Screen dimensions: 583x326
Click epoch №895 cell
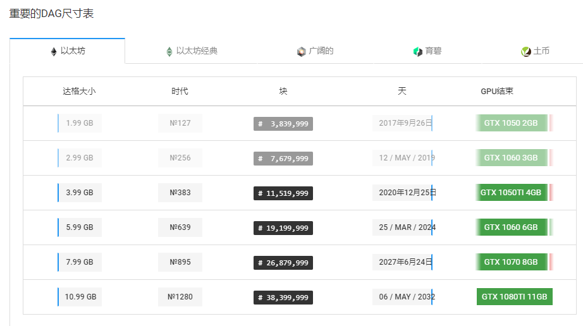(180, 262)
